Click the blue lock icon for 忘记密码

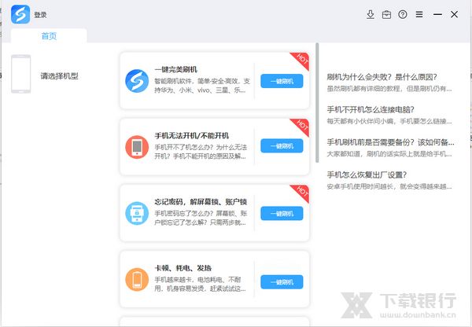[137, 212]
